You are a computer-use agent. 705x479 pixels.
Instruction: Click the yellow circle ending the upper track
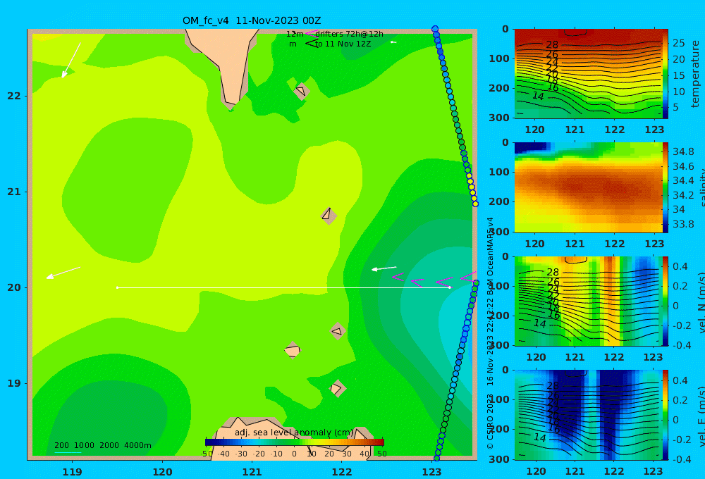coord(475,204)
